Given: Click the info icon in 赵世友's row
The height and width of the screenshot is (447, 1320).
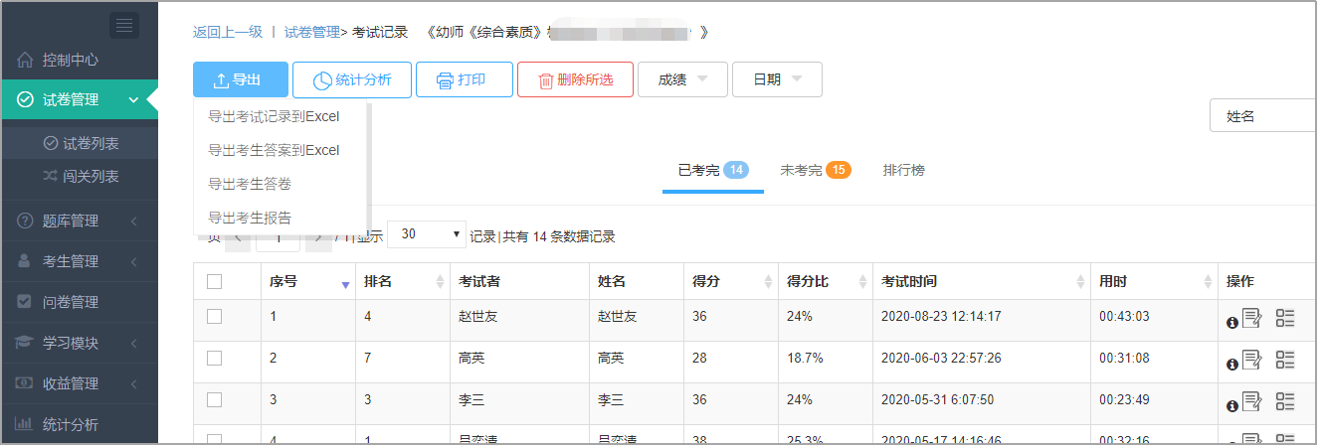Looking at the screenshot, I should click(x=1232, y=322).
